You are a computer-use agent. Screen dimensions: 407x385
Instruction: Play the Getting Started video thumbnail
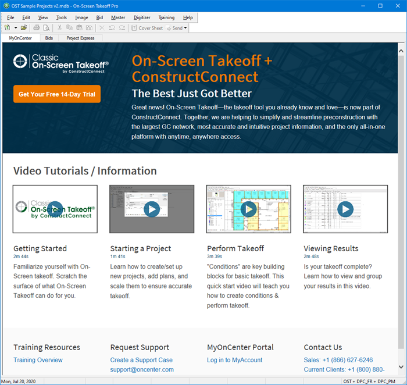55,209
